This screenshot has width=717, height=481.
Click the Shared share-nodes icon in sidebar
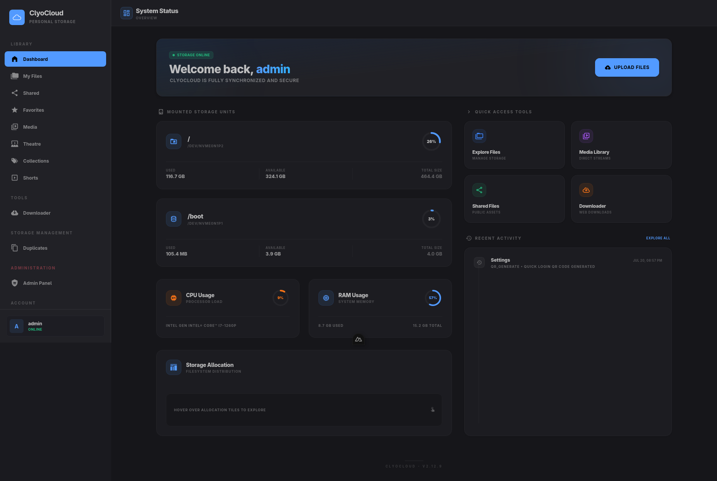click(15, 93)
